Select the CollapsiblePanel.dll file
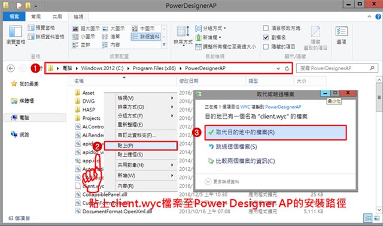 coord(101,194)
